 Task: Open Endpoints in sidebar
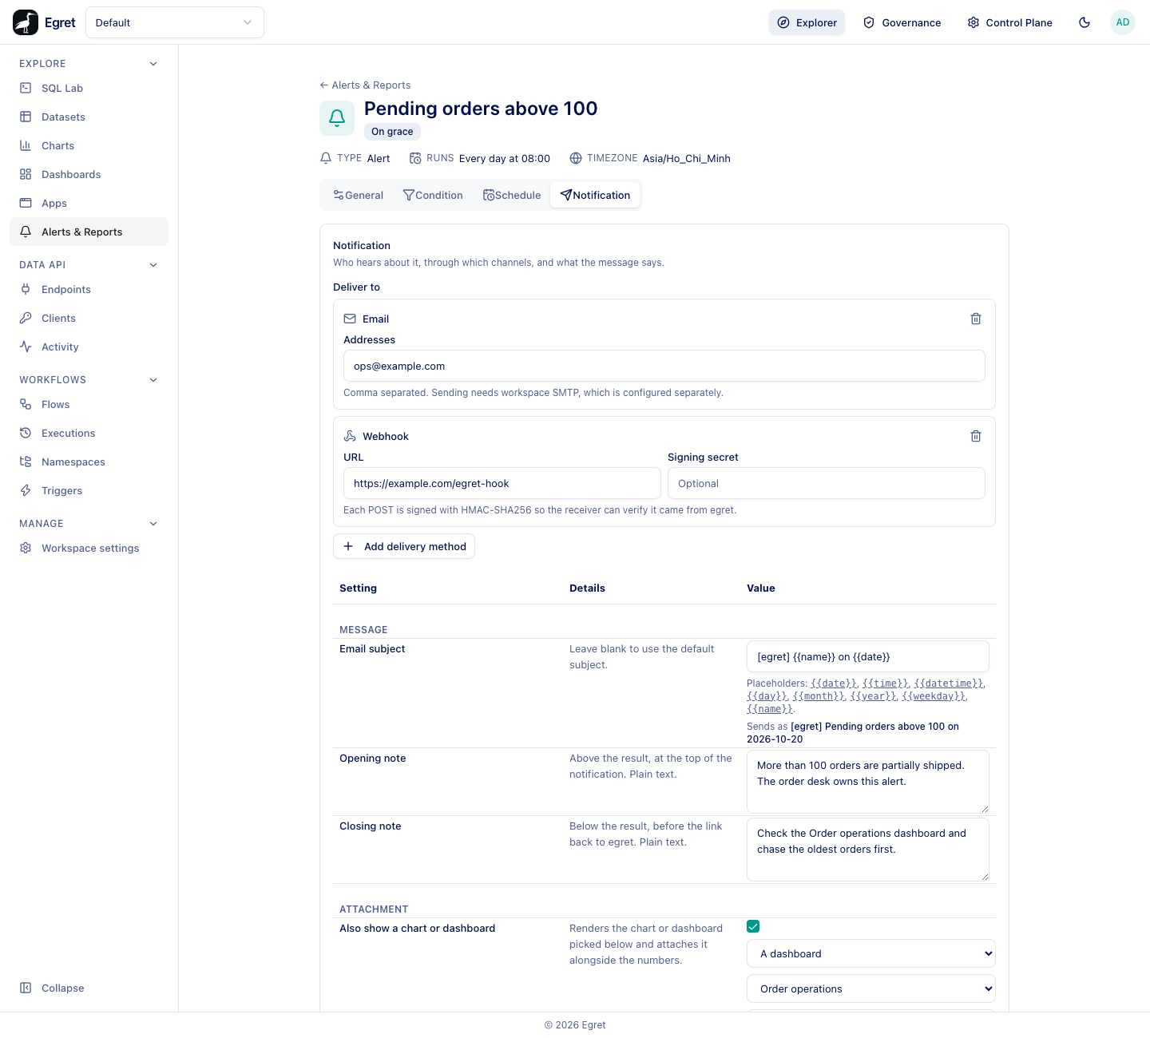click(89, 289)
